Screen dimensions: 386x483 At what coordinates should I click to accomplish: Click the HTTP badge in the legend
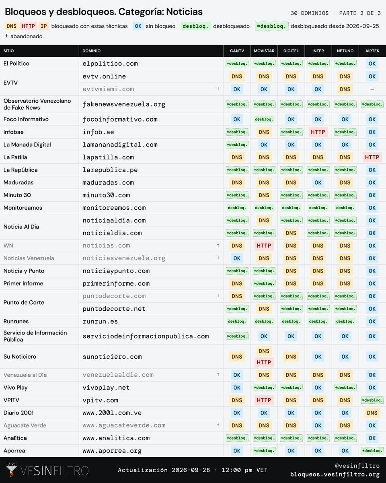[29, 26]
